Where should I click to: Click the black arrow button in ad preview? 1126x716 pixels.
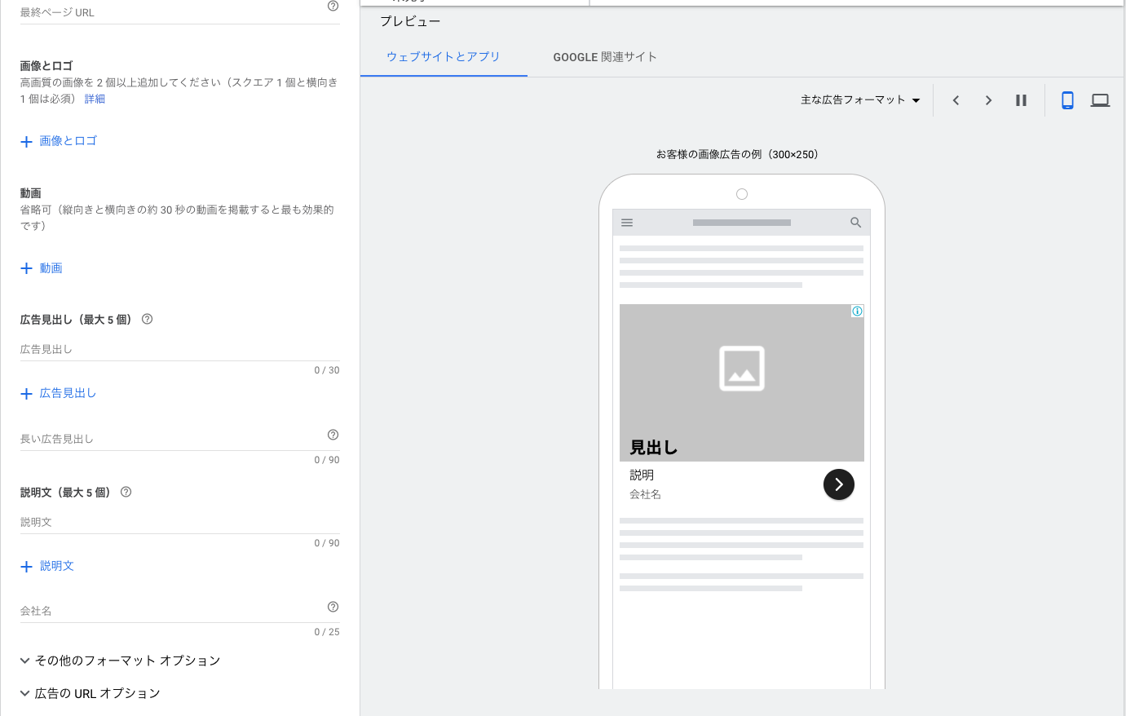pyautogui.click(x=838, y=484)
